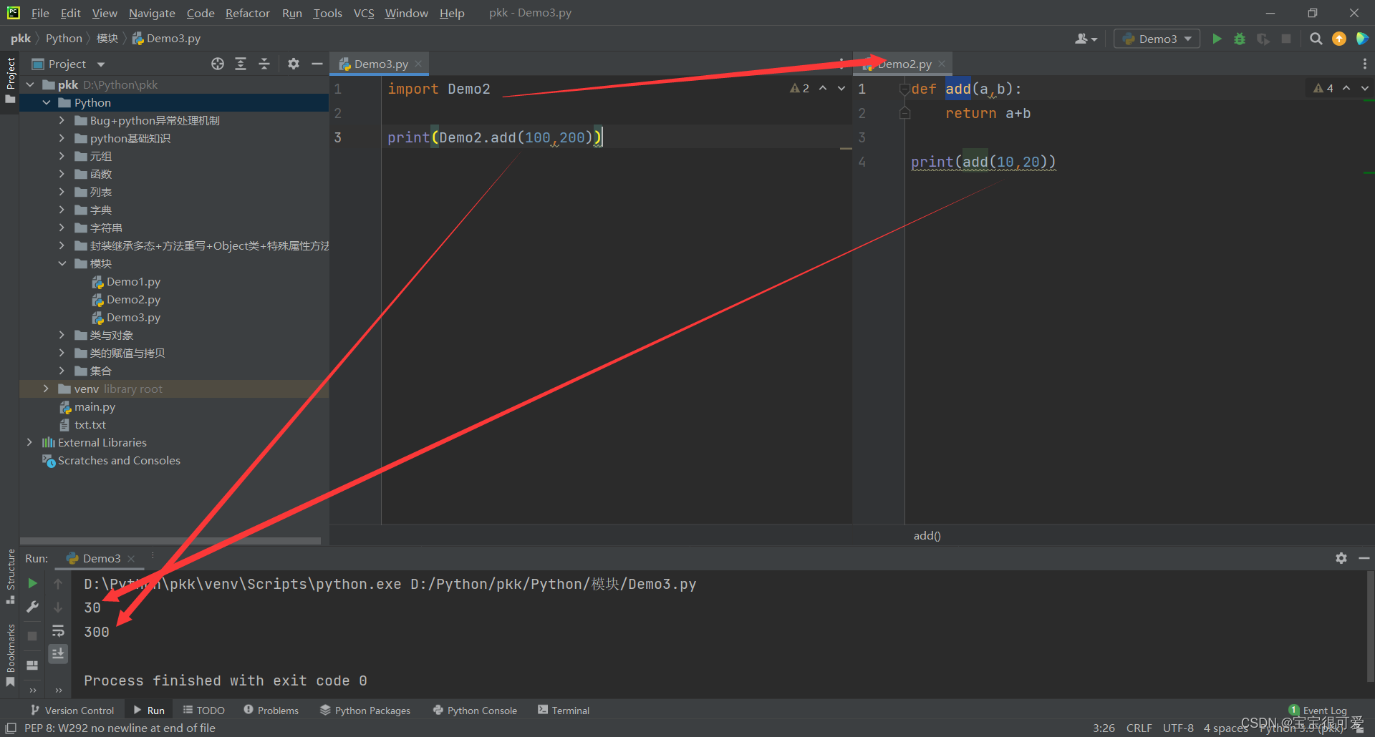Screen dimensions: 1375x737
Task: Open Bookmarks side panel
Action: tap(10, 655)
